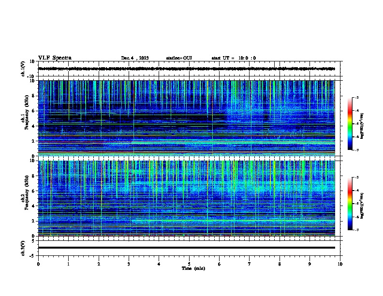Click time-axis tick label "4" below the plots

[x=159, y=264]
